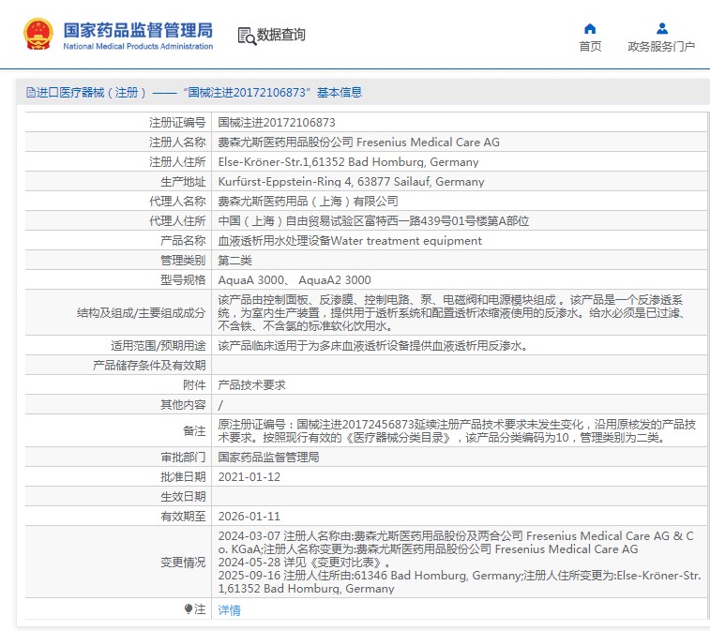Click the page icon before 进口医疗器械 heading
This screenshot has height=631, width=710.
(29, 93)
